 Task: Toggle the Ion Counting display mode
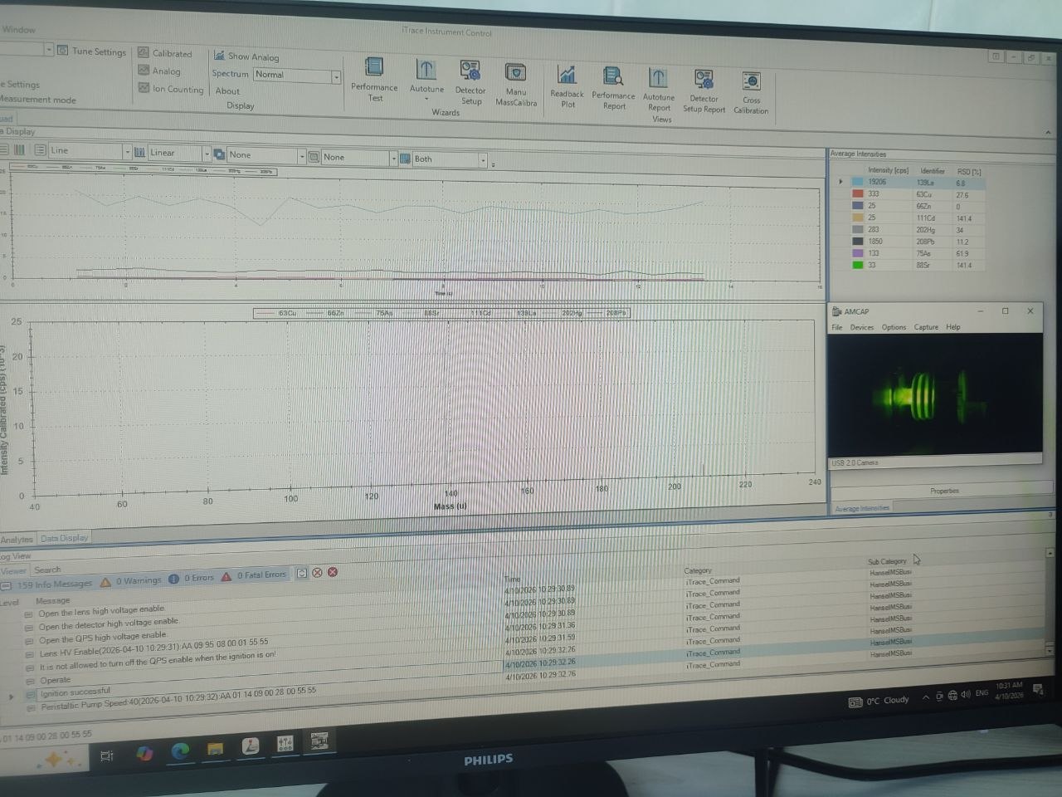(170, 89)
